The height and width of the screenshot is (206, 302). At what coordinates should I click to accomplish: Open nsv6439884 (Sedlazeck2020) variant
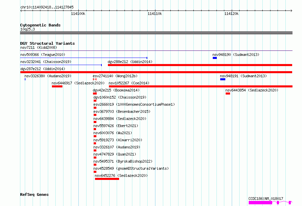pyautogui.click(x=120, y=119)
